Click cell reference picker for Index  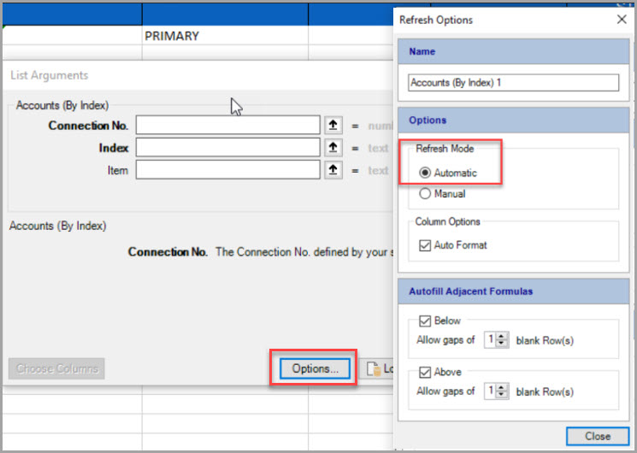(x=334, y=148)
